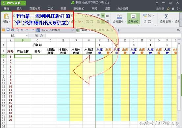Open the 粘贴 paste options dropdown arrow
182x128 pixels.
(x=9, y=22)
